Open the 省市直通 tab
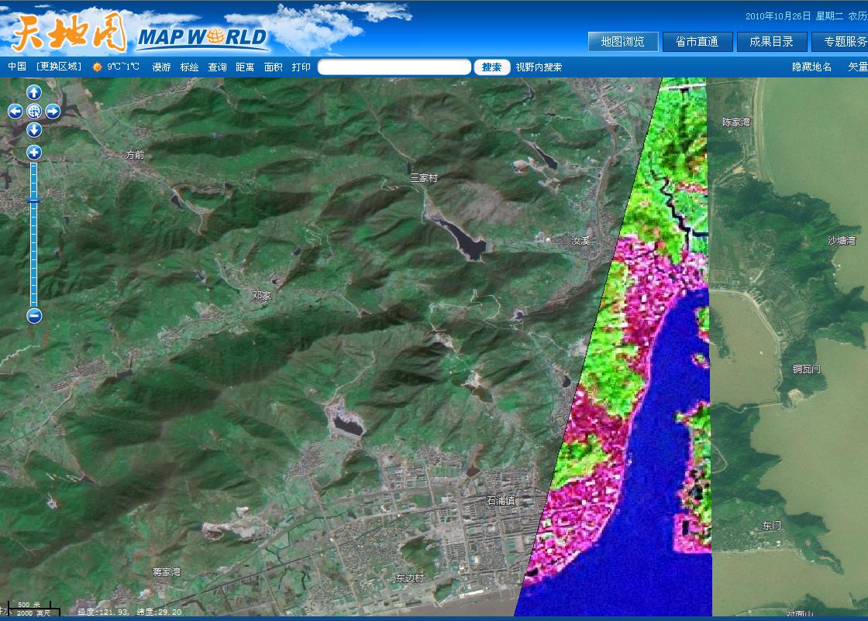The image size is (868, 621). tap(697, 42)
